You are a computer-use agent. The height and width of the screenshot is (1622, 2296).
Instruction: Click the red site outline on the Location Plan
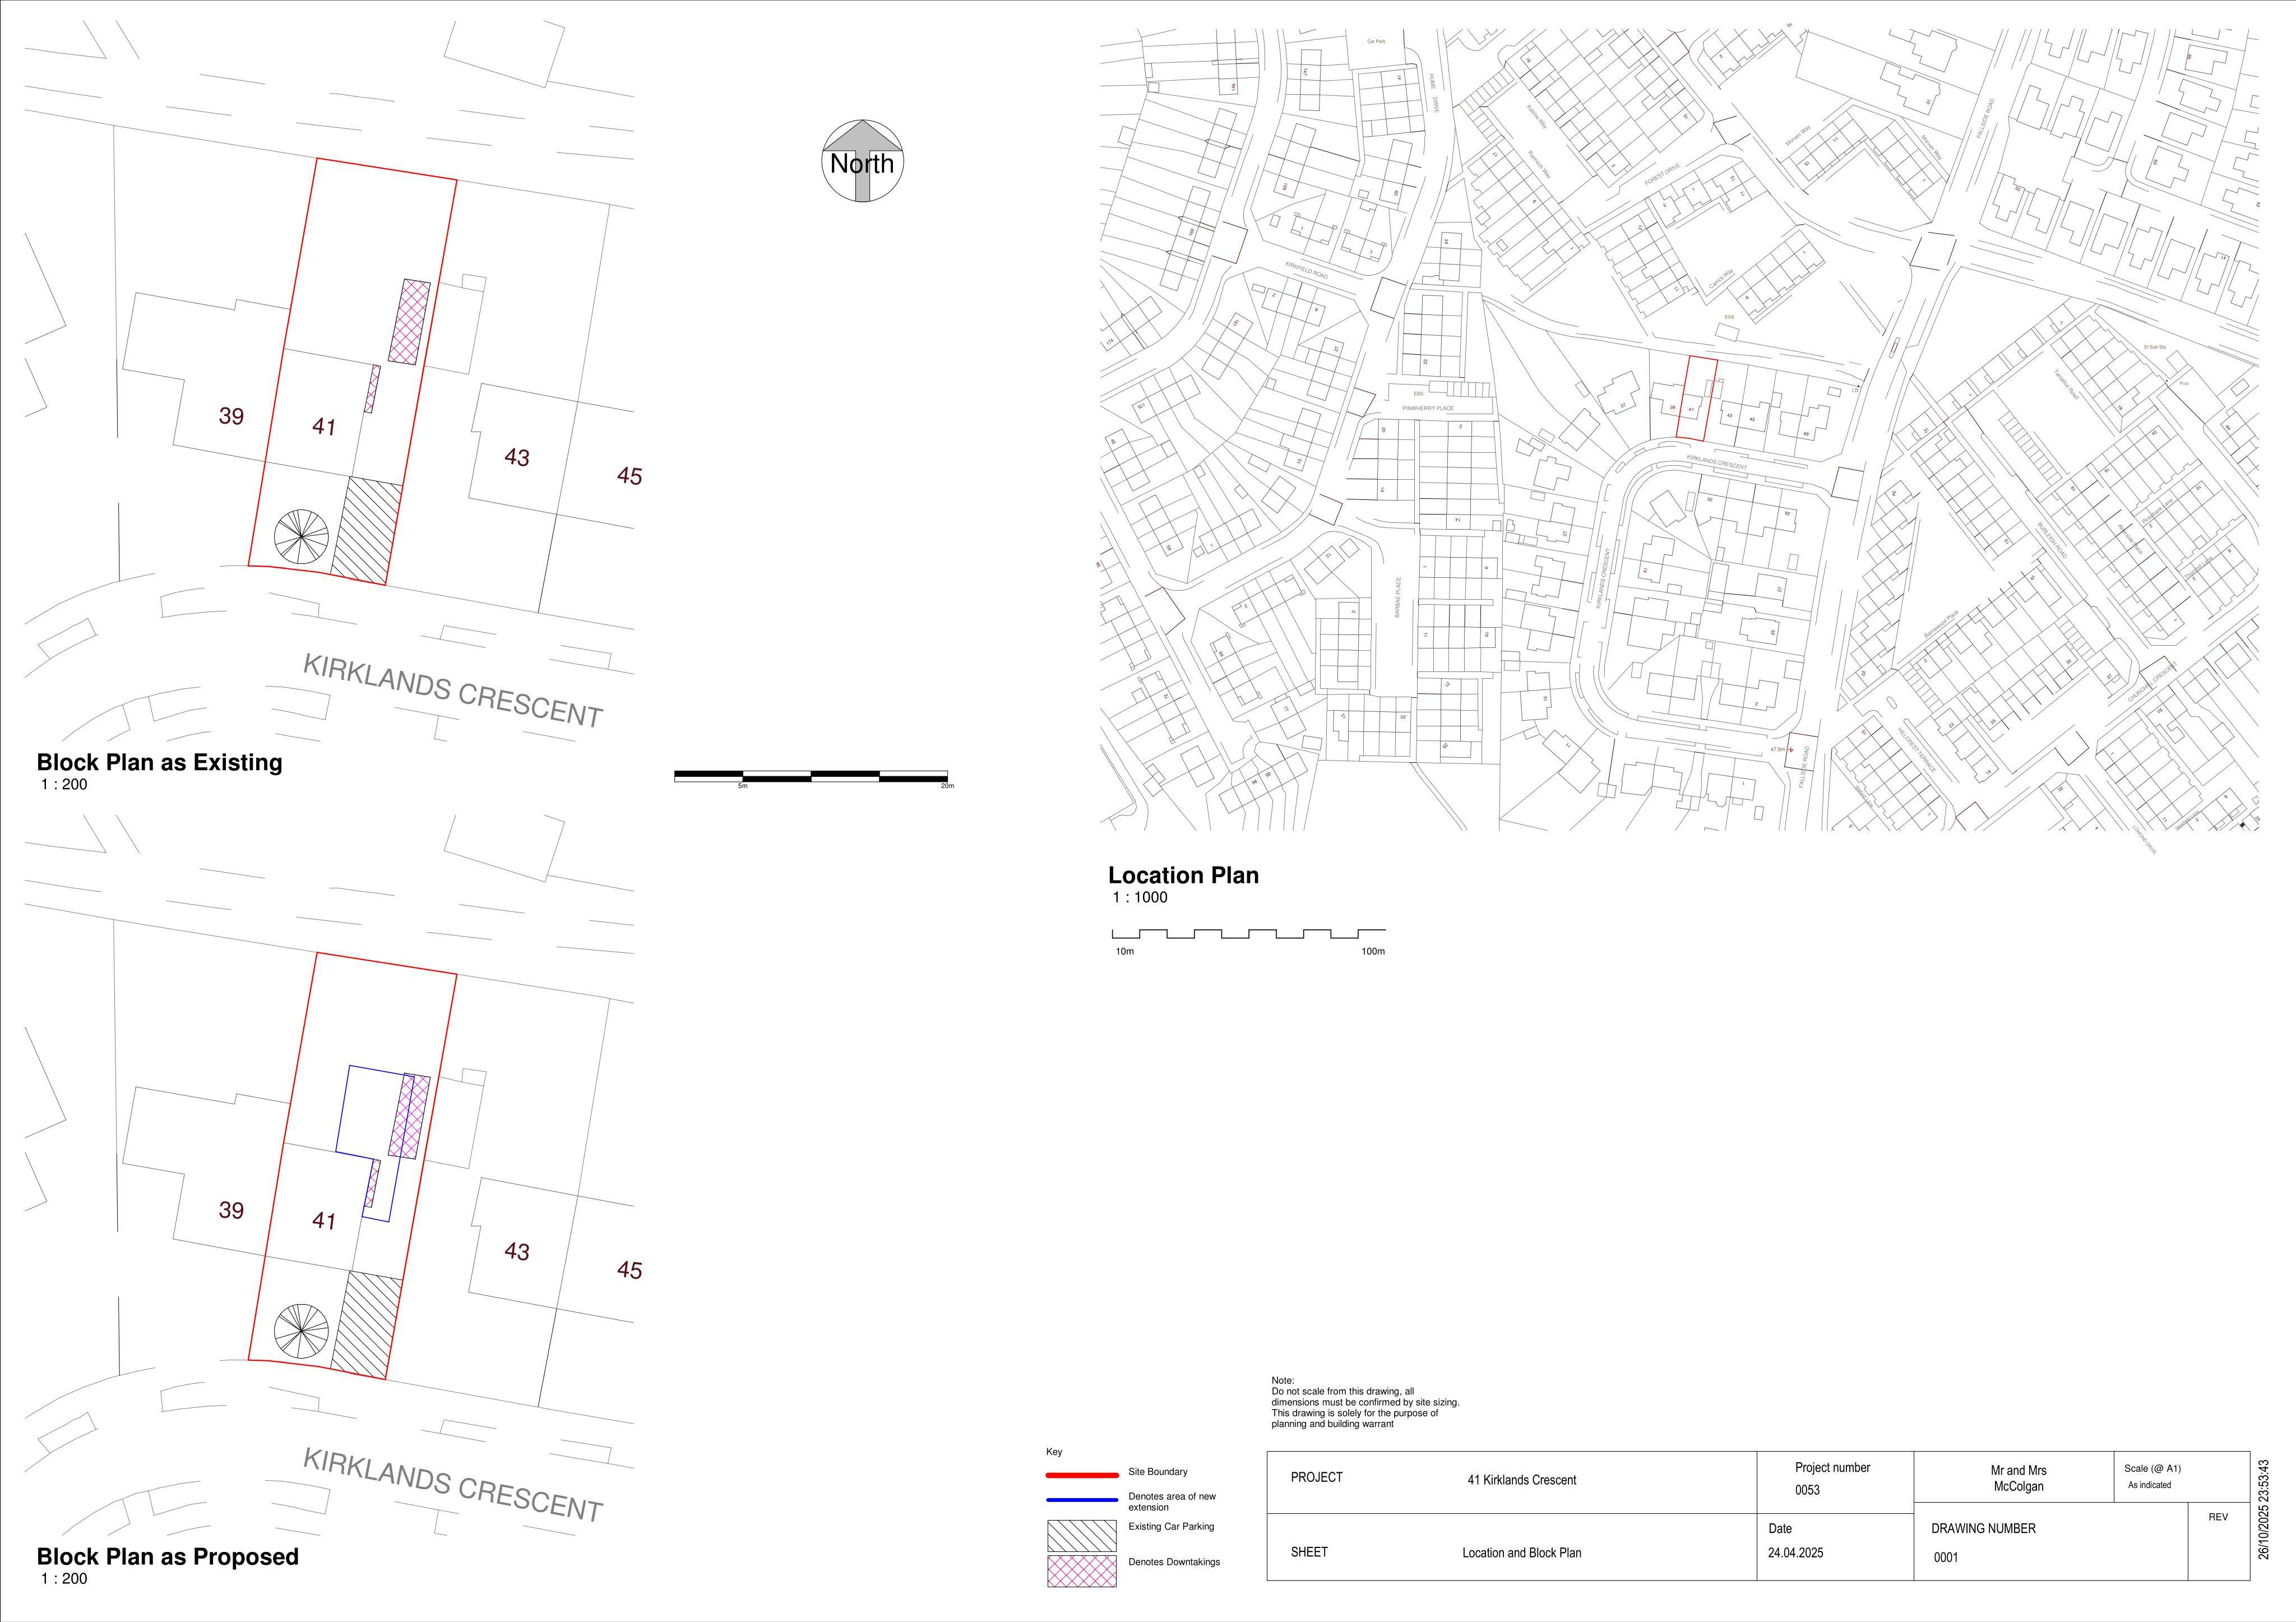pos(1697,399)
